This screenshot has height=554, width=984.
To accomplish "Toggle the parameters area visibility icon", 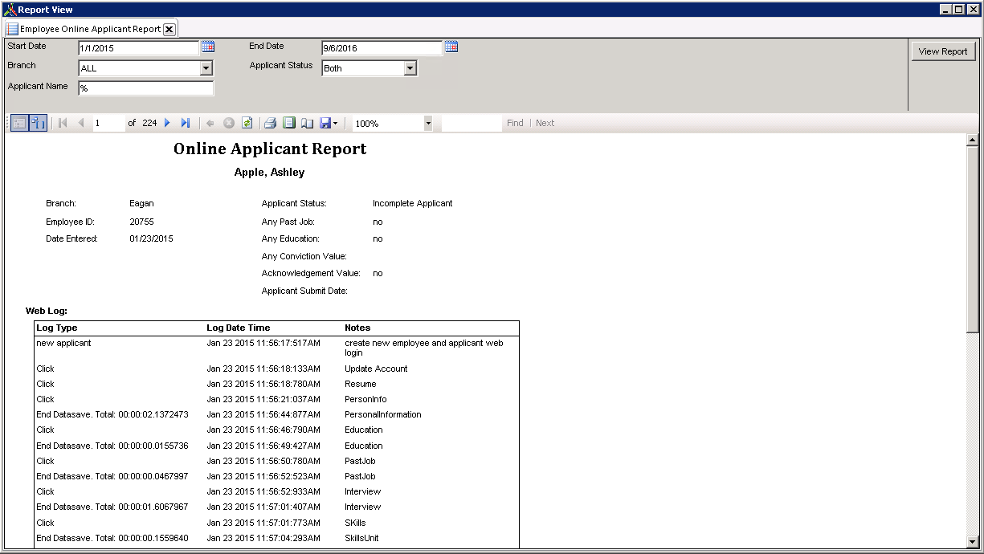I will [37, 123].
